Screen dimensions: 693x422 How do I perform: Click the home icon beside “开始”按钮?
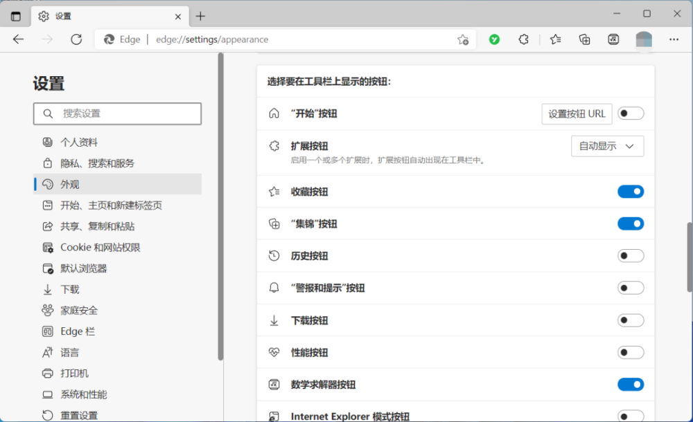[x=274, y=113]
